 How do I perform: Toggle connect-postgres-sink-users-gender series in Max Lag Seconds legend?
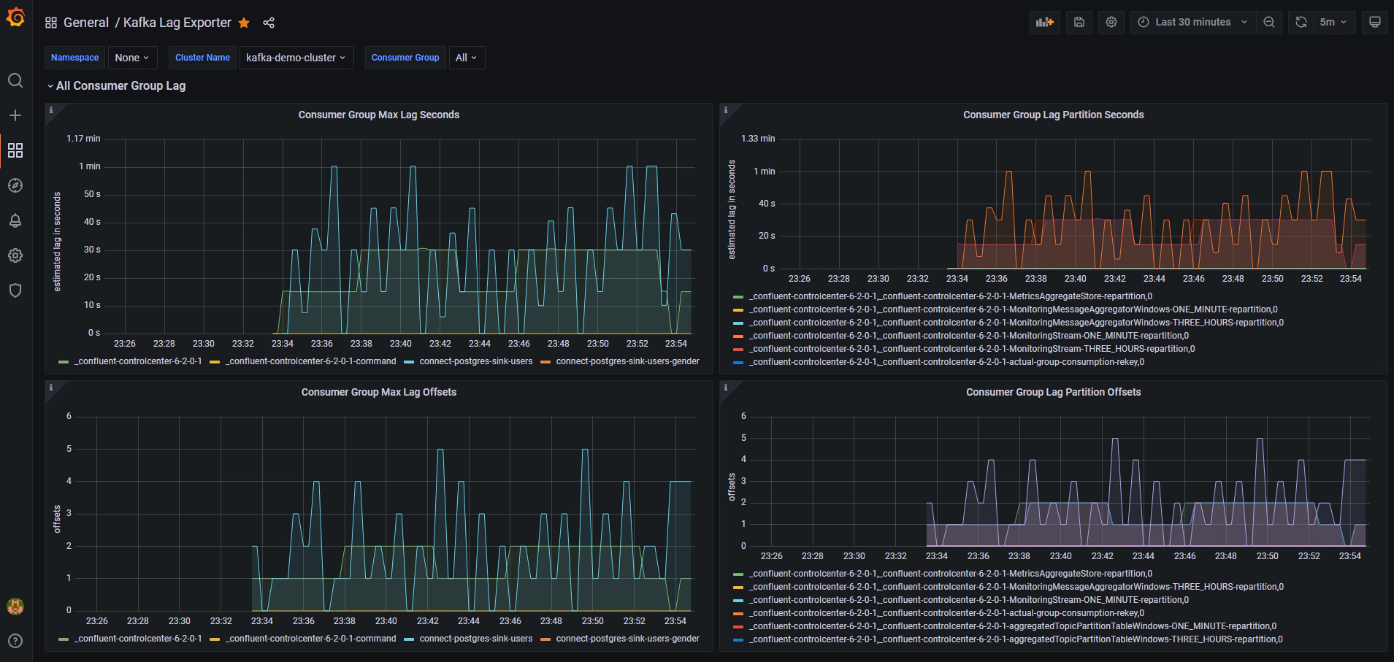(627, 361)
